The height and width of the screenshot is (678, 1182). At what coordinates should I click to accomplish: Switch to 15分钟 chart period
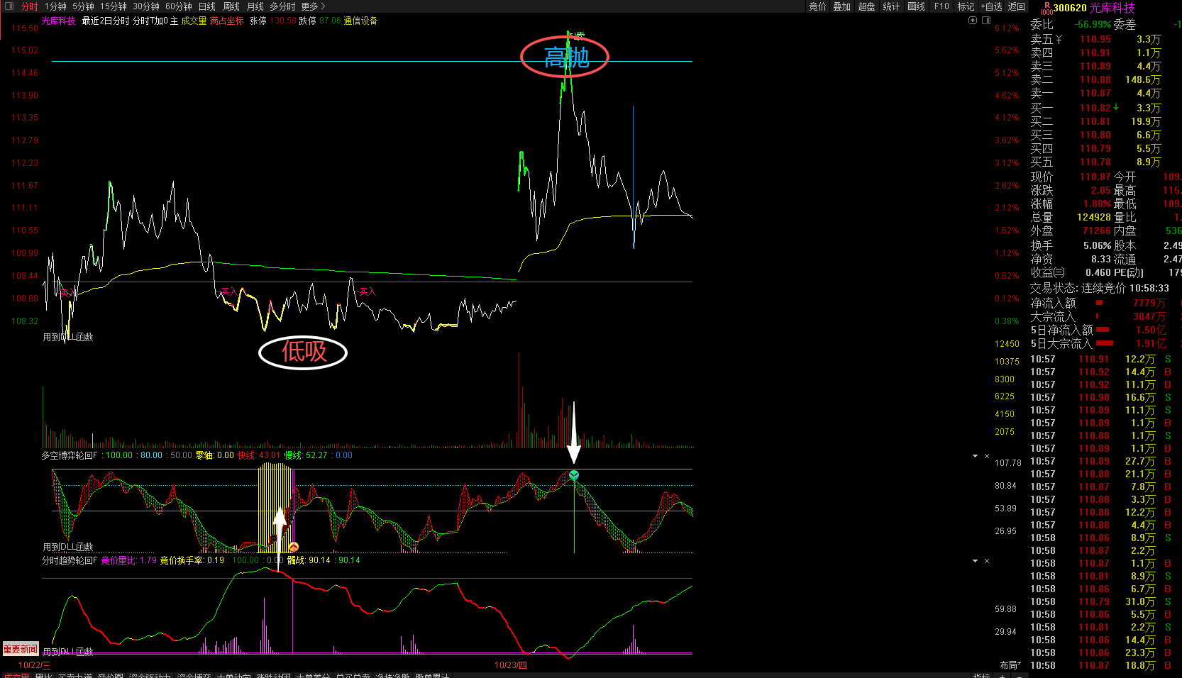click(113, 6)
